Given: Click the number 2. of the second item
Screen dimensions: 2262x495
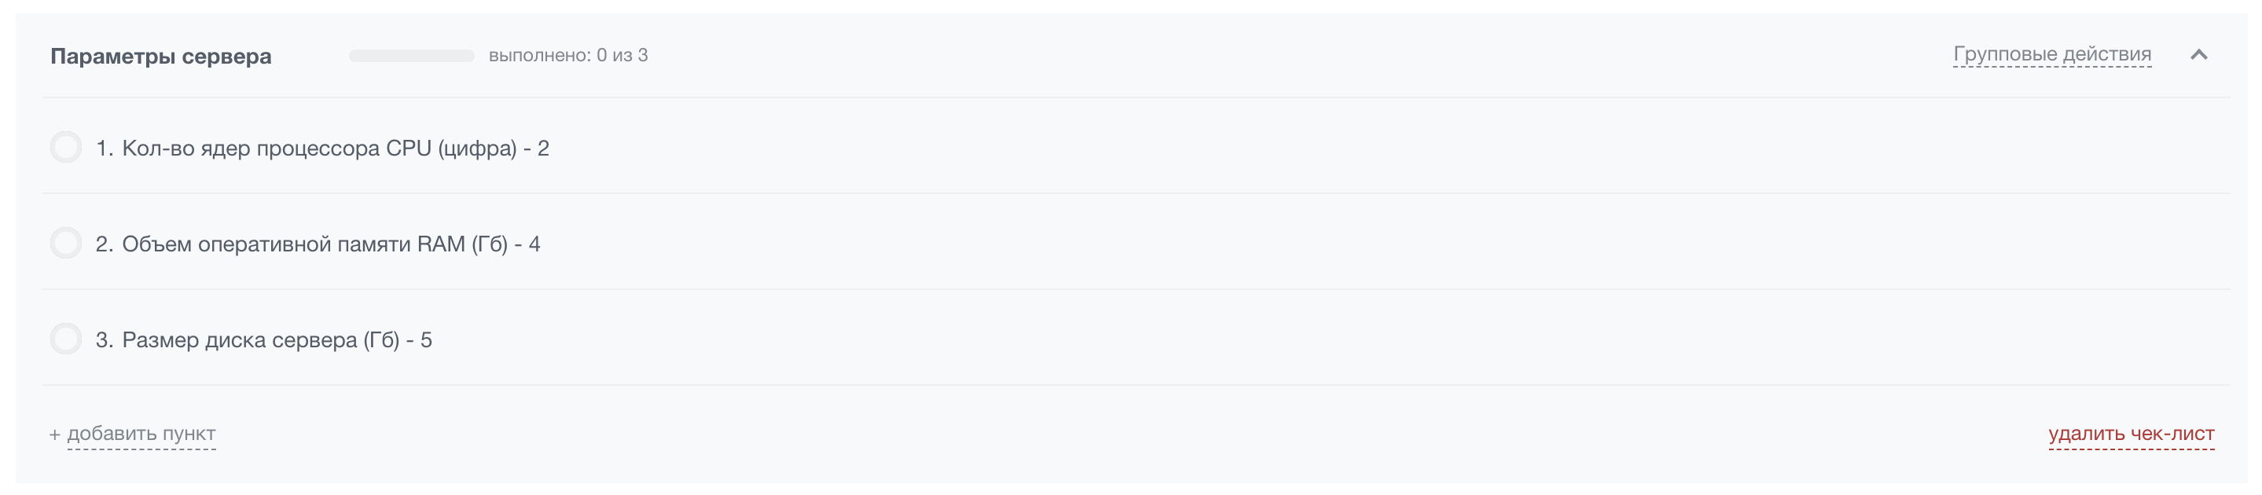Looking at the screenshot, I should 105,244.
